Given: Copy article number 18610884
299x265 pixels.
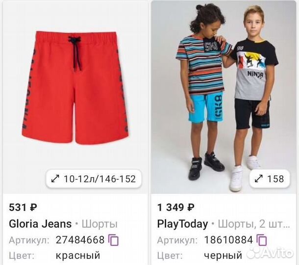Looking at the screenshot, I should 262,240.
